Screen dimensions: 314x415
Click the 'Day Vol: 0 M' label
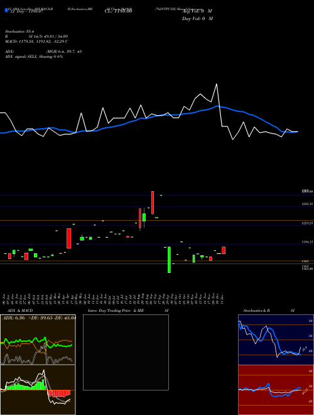pyautogui.click(x=197, y=19)
